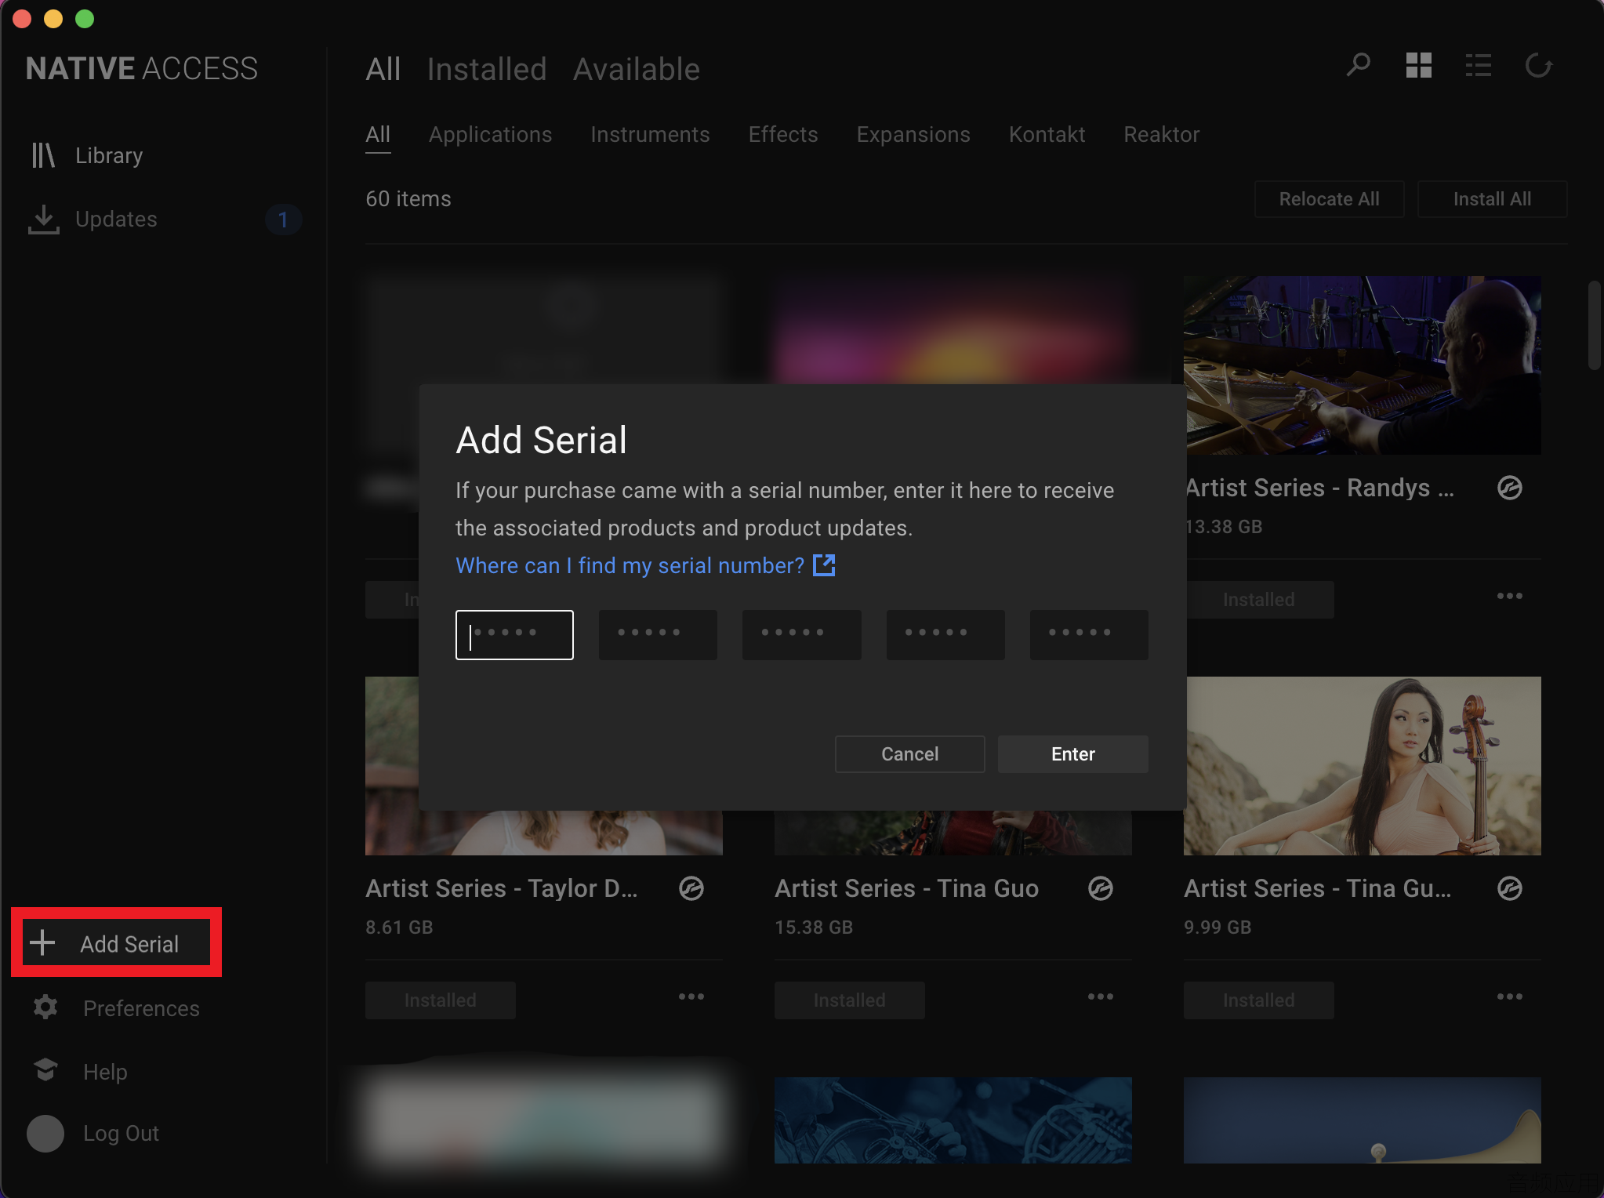Viewport: 1604px width, 1198px height.
Task: Click status icon beside Artist Series - Tina Gu... 9.99 GB
Action: pyautogui.click(x=1509, y=888)
